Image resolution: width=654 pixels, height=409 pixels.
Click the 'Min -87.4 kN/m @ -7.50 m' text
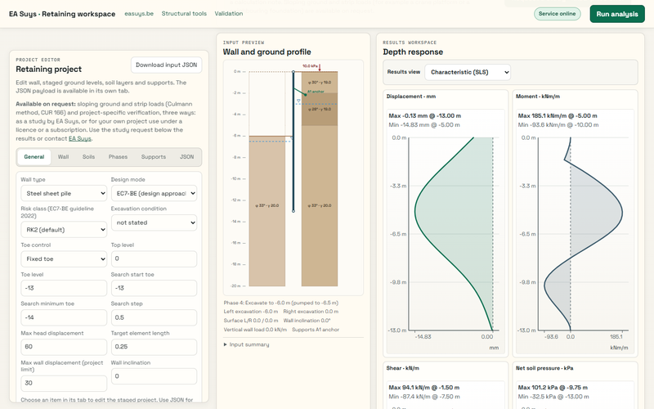click(x=424, y=397)
